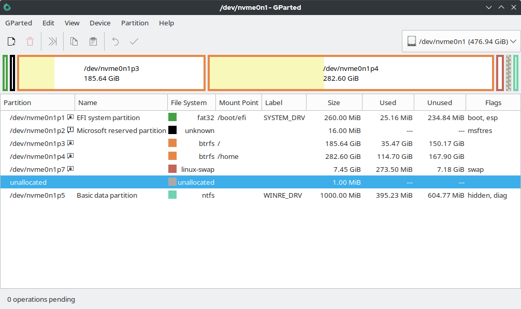Image resolution: width=521 pixels, height=309 pixels.
Task: Select /dev/nvme0n1p3 in the graphical partition bar
Action: (111, 73)
